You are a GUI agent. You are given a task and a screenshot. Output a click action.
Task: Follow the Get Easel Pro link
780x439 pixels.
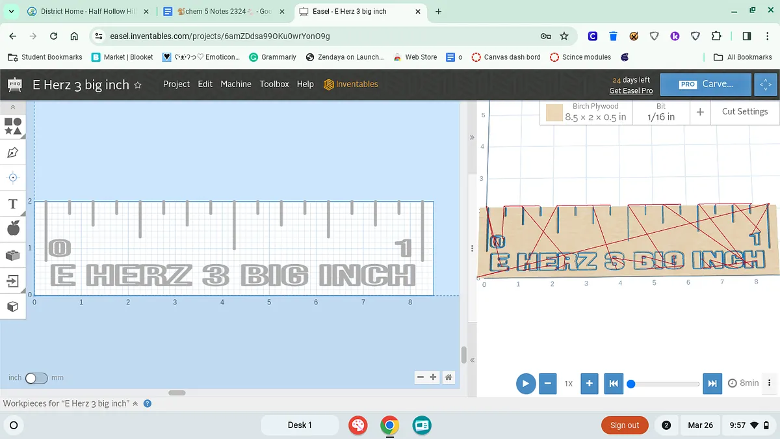tap(630, 90)
